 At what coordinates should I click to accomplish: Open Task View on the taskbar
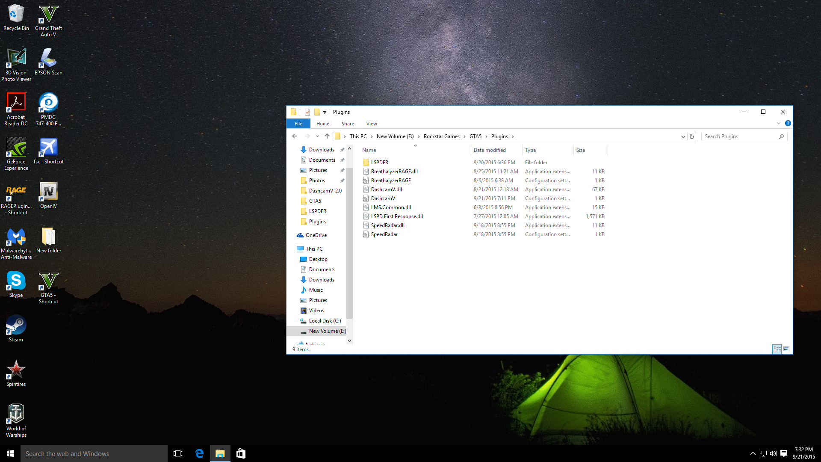pos(178,453)
